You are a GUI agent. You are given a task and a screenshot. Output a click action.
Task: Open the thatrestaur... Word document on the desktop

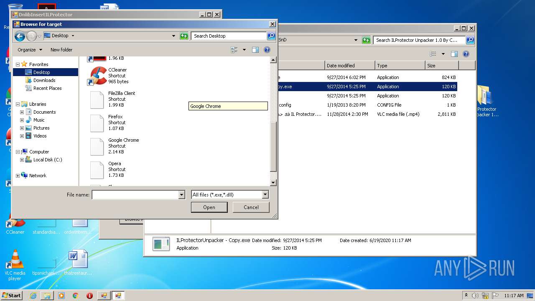[78, 263]
